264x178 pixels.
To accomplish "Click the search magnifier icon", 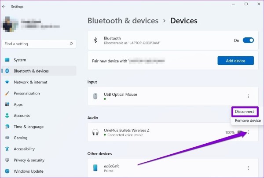I will 71,44.
